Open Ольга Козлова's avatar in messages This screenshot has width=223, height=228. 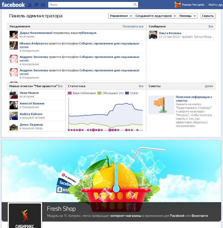click(x=153, y=35)
